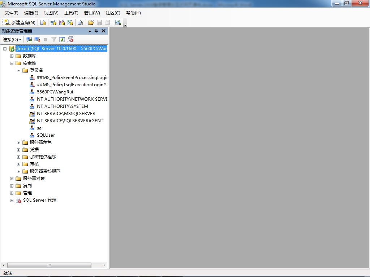Click the Stop square icon
This screenshot has width=370, height=277.
tap(46, 40)
